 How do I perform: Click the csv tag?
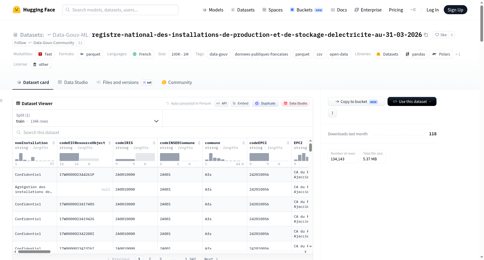pos(319,54)
